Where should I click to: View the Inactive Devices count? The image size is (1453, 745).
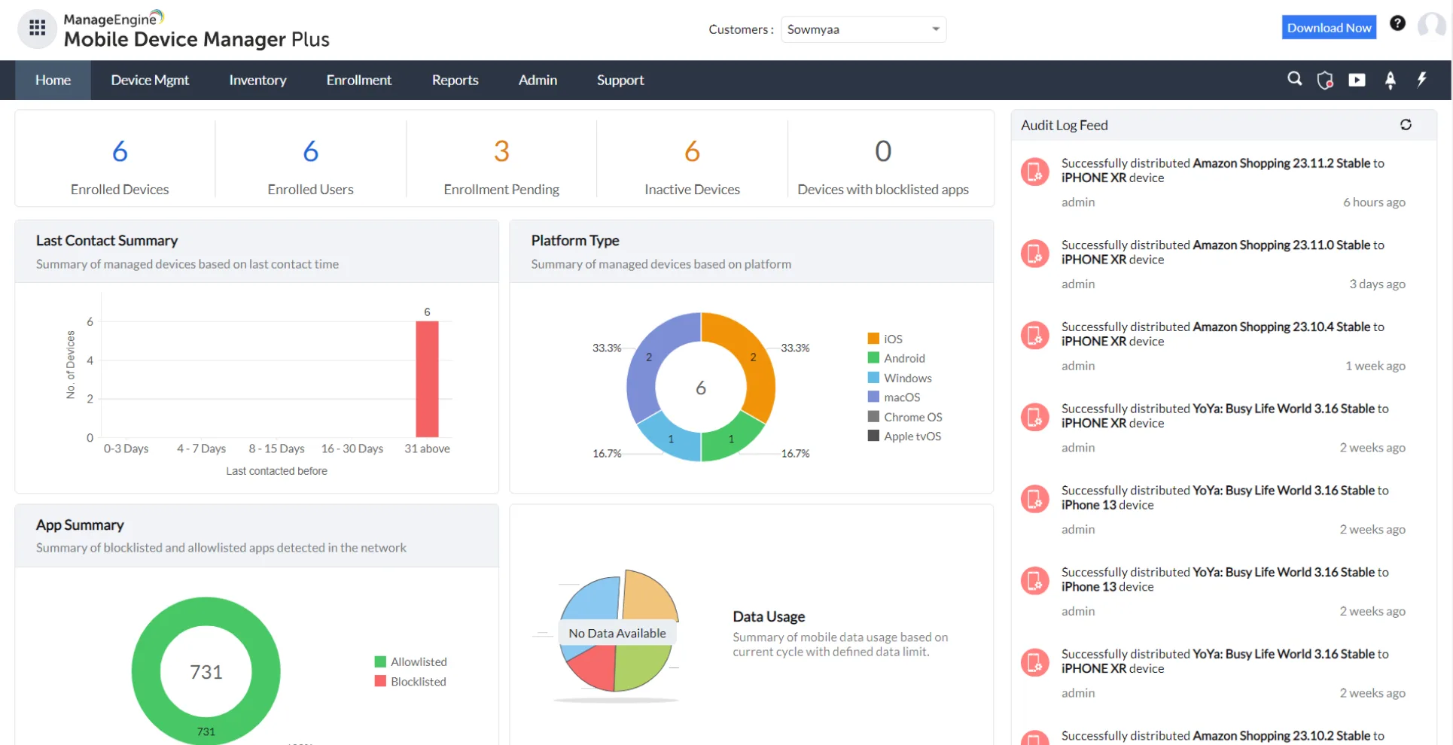point(692,151)
